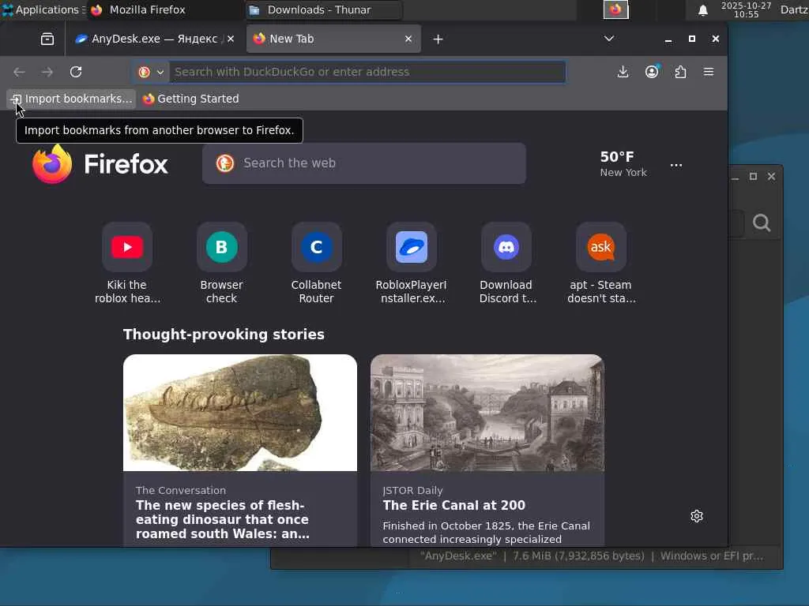
Task: Open the Getting Started bookmark
Action: 191,99
